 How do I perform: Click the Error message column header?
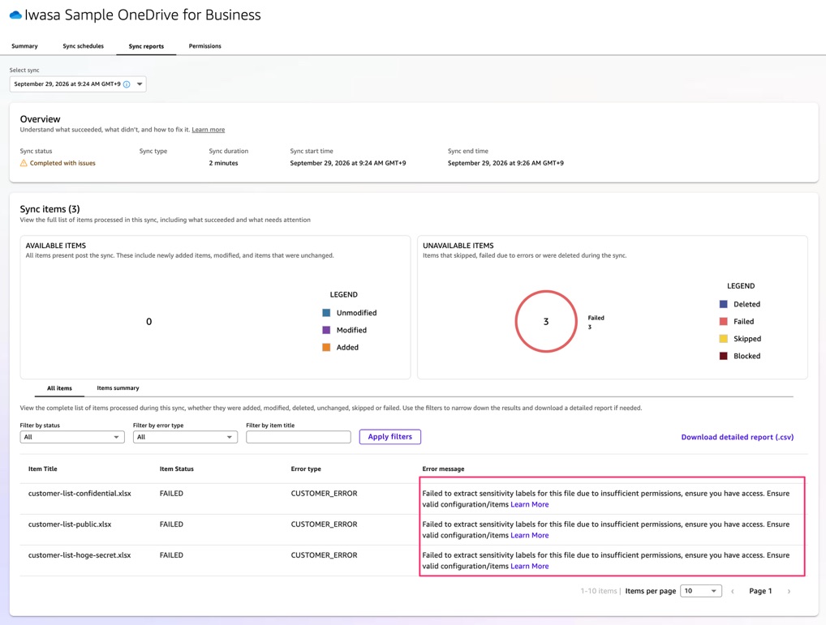[x=443, y=469]
